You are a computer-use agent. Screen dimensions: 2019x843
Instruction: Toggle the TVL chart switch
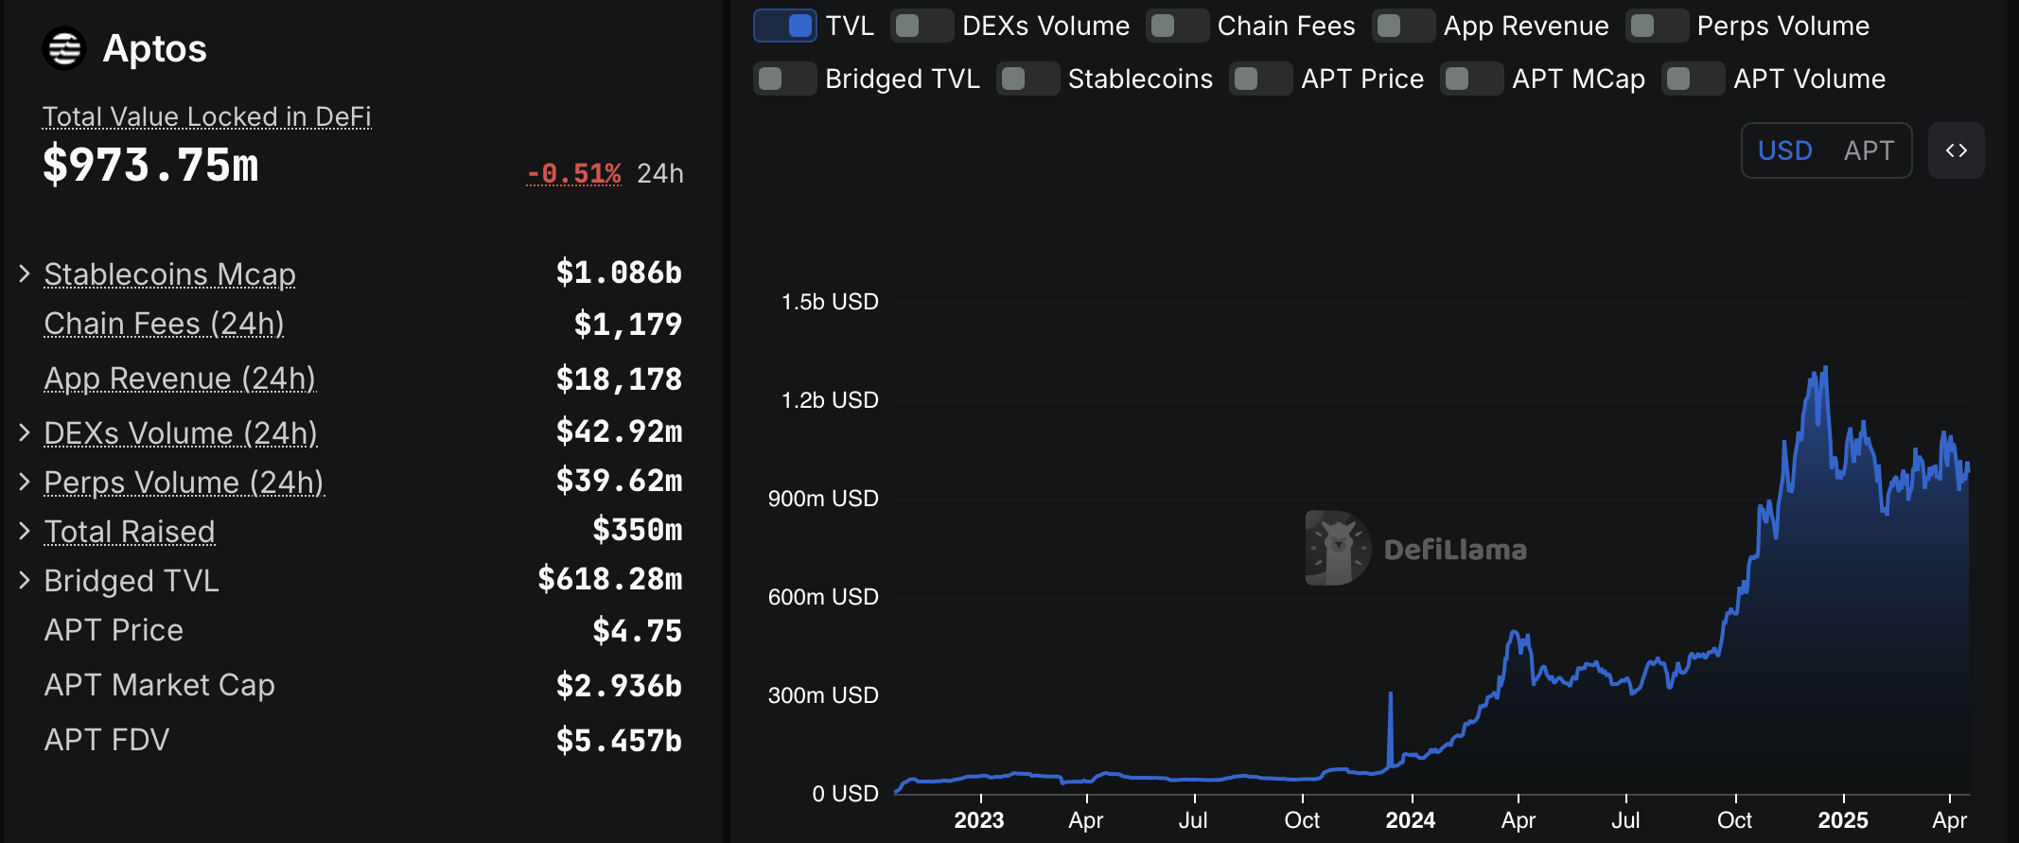[785, 26]
